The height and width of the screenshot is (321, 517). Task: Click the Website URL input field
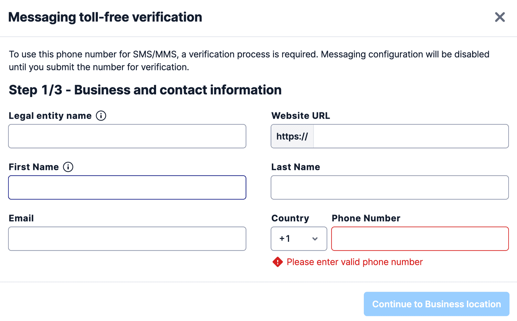tap(410, 136)
